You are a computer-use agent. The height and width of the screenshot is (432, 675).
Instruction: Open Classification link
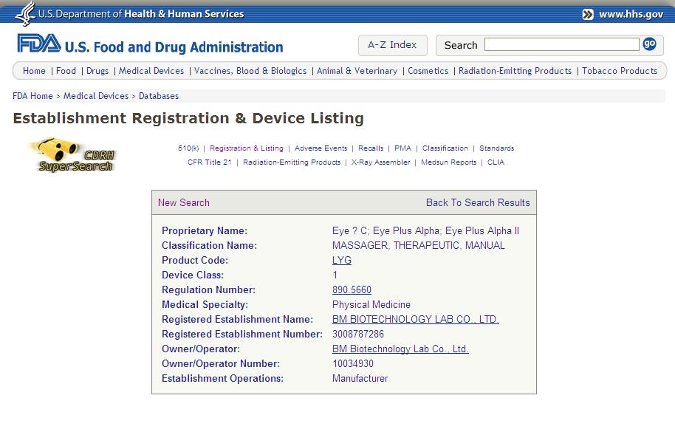point(445,148)
